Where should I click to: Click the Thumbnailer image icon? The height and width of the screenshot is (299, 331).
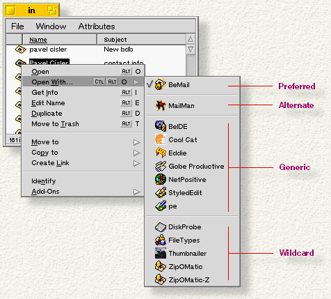pyautogui.click(x=161, y=253)
